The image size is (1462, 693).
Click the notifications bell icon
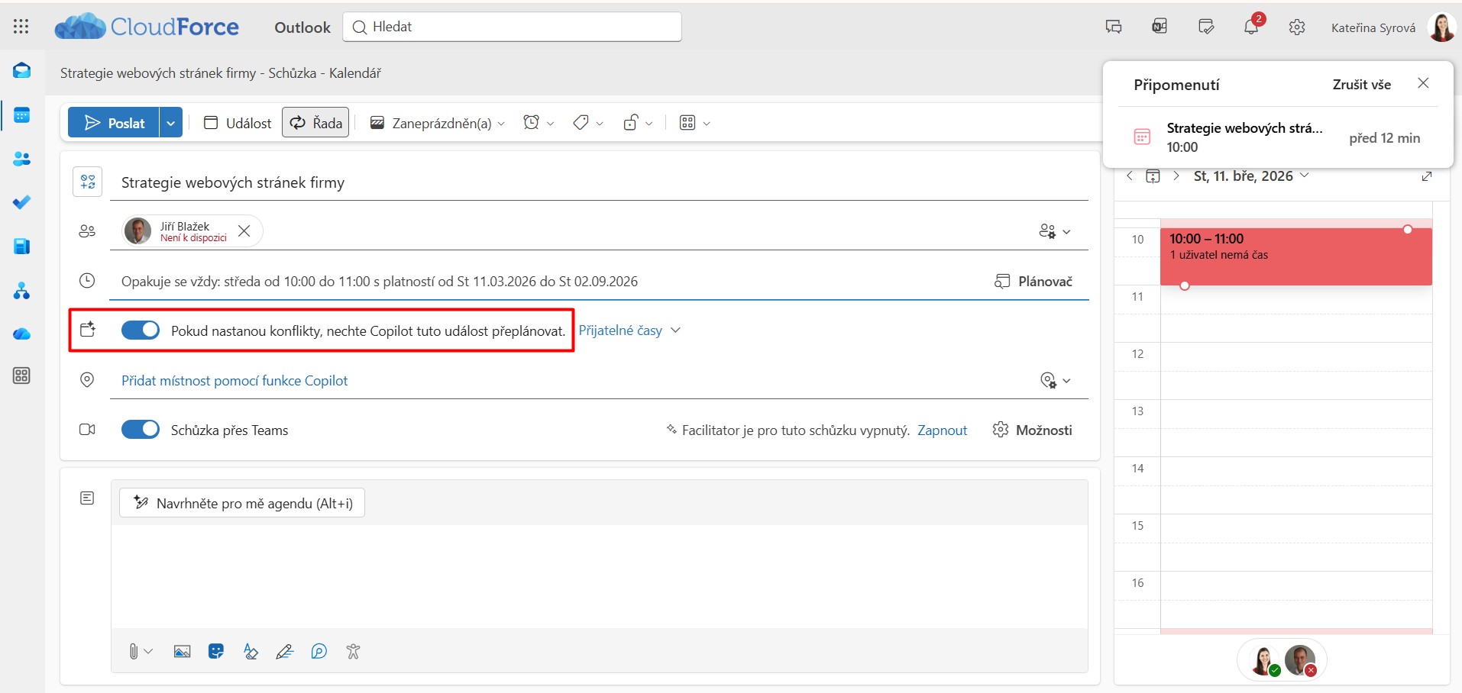tap(1250, 27)
